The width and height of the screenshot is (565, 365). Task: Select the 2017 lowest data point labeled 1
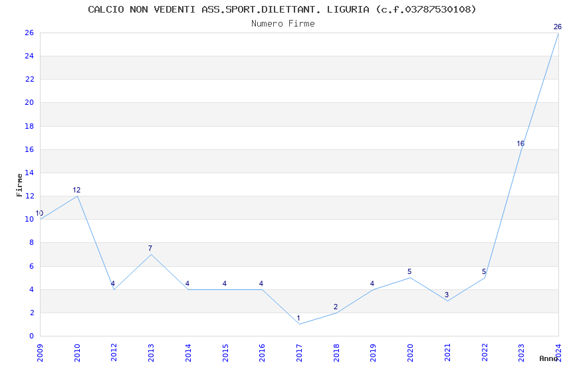coord(298,324)
